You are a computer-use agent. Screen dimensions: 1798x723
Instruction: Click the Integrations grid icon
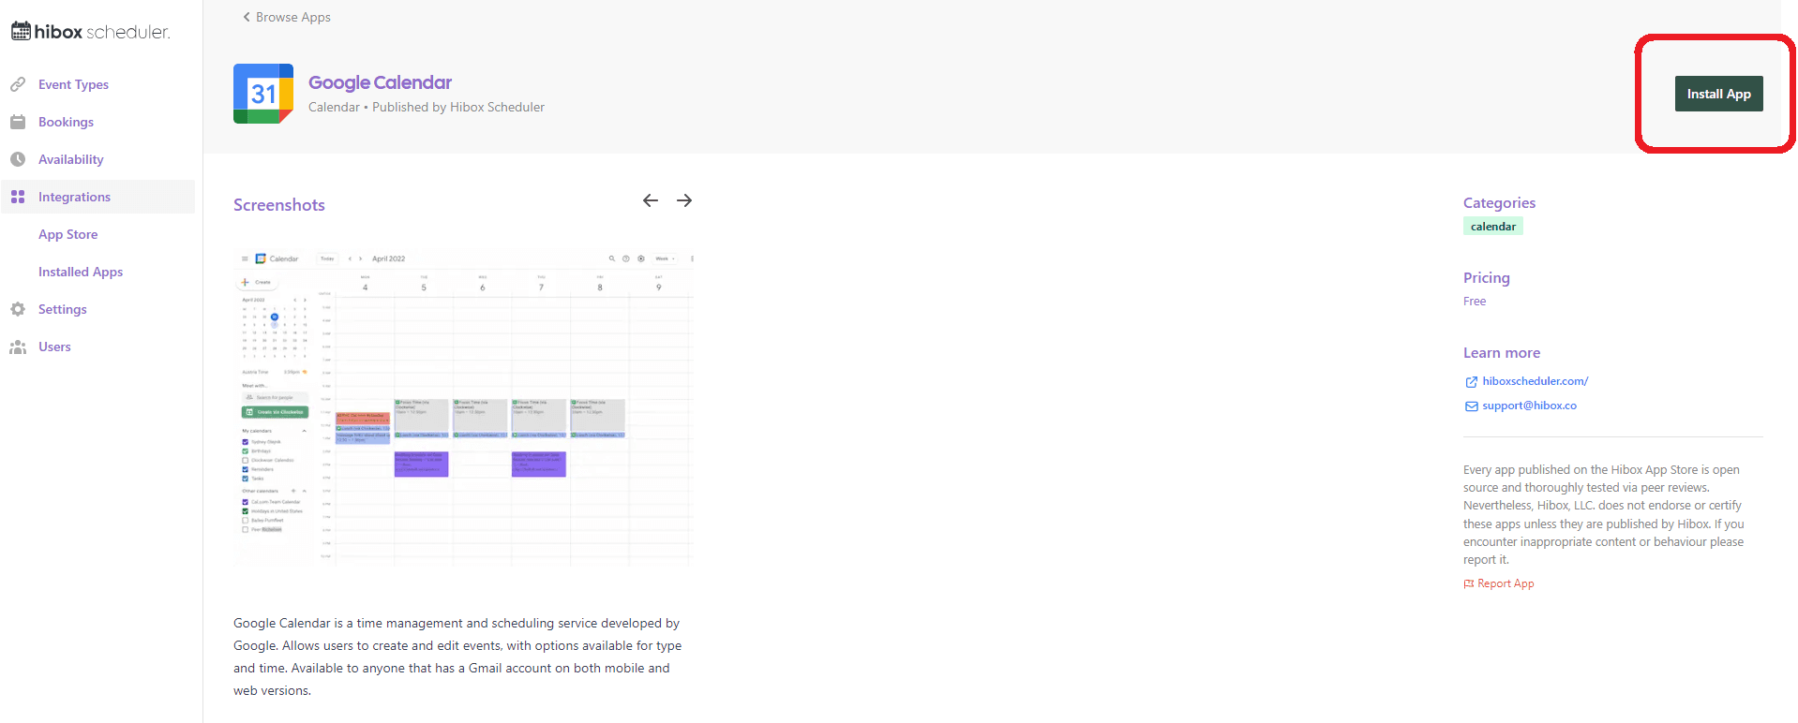pos(18,197)
